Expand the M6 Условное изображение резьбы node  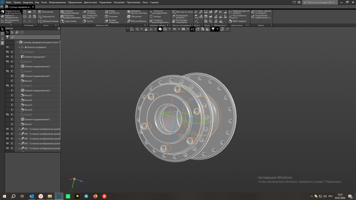click(x=19, y=129)
